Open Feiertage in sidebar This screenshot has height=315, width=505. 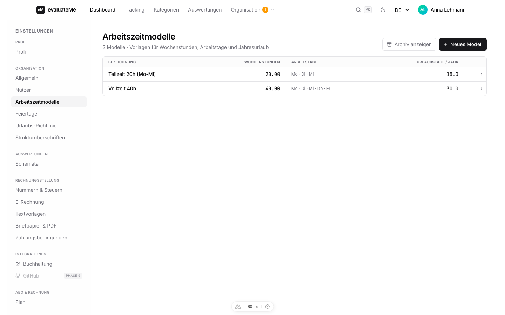tap(49, 114)
